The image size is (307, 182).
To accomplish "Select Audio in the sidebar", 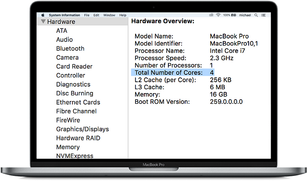I will coord(64,40).
